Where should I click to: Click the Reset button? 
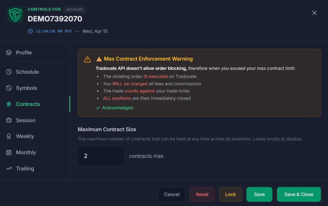point(202,194)
